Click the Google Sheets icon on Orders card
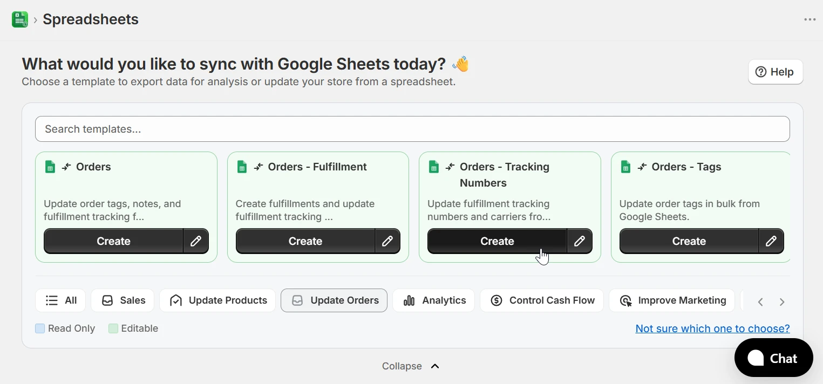Viewport: 823px width, 384px height. coord(50,167)
